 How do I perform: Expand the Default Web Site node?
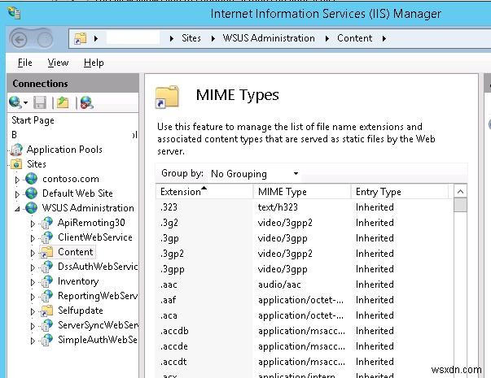click(x=17, y=194)
